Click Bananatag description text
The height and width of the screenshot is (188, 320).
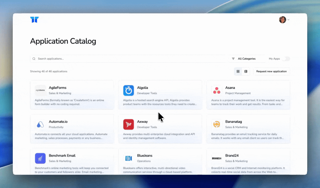tap(248, 136)
